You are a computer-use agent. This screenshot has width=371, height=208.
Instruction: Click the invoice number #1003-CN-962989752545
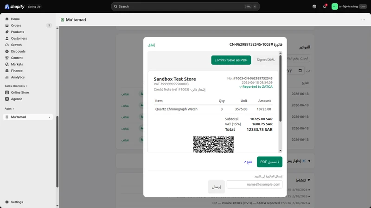253,78
